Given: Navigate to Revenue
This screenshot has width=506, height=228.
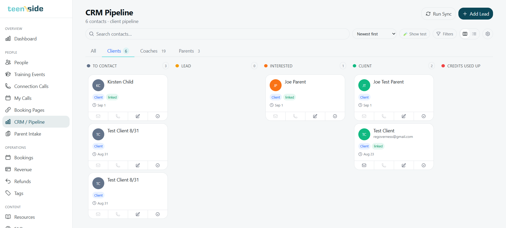Looking at the screenshot, I should point(36,170).
